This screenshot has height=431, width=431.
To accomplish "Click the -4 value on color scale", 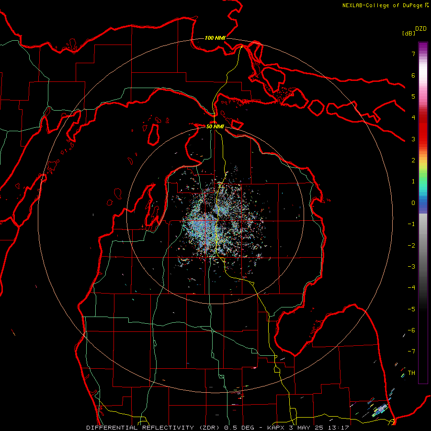I will point(411,288).
